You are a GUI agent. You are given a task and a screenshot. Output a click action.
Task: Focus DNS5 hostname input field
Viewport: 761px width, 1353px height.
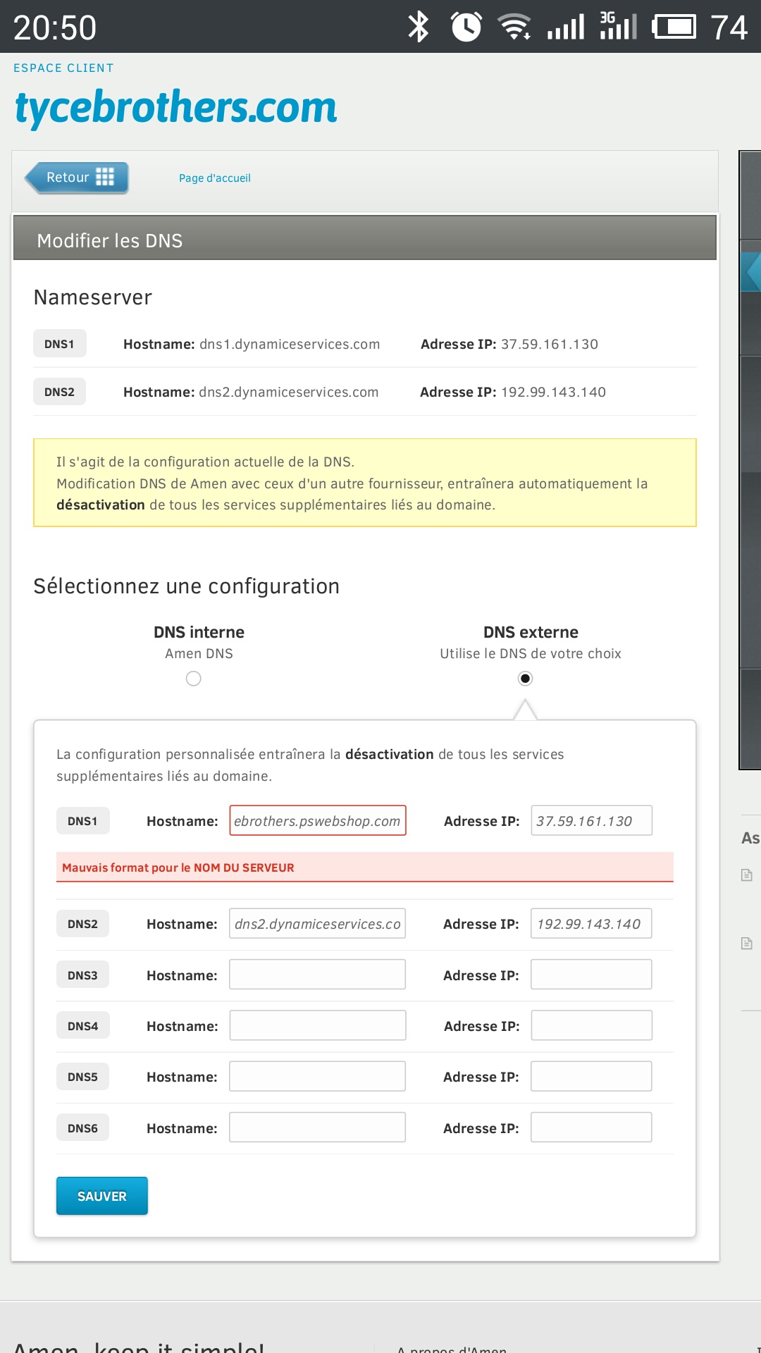[317, 1076]
